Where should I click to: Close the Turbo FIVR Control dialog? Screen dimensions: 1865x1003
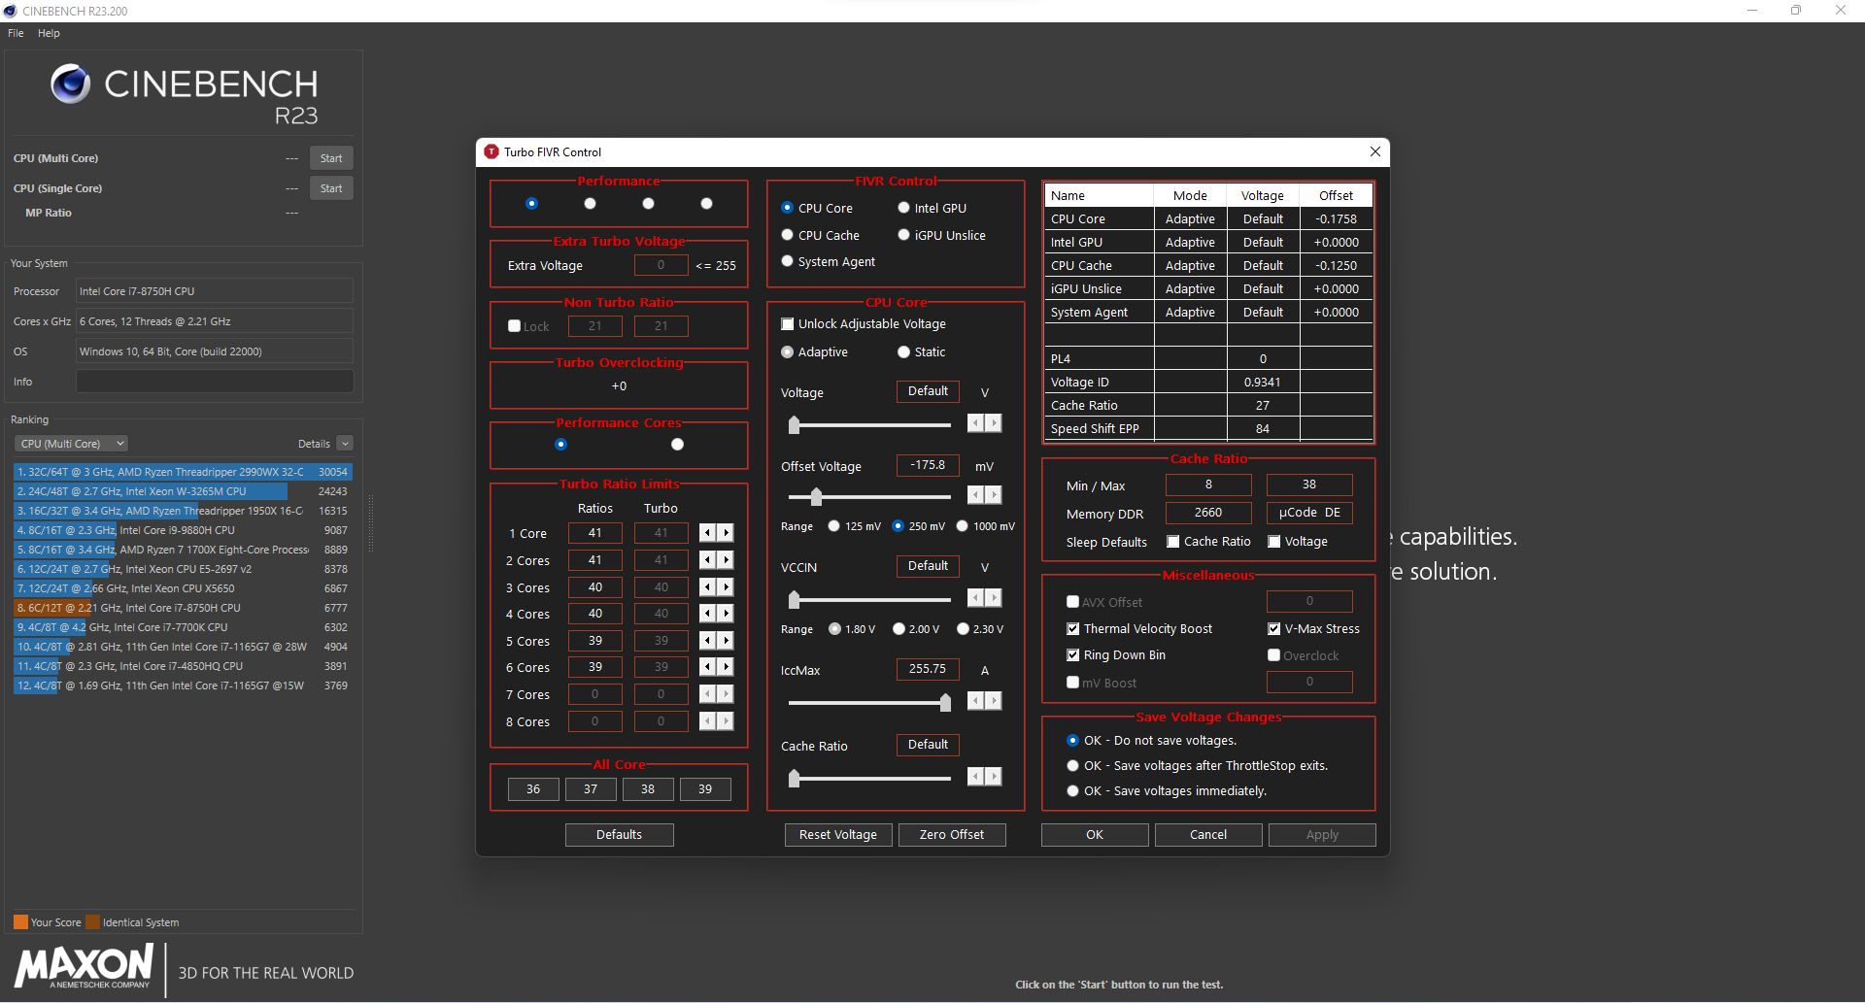[1374, 151]
